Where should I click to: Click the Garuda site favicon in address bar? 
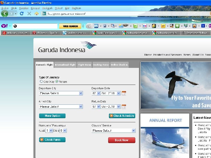click(44, 13)
